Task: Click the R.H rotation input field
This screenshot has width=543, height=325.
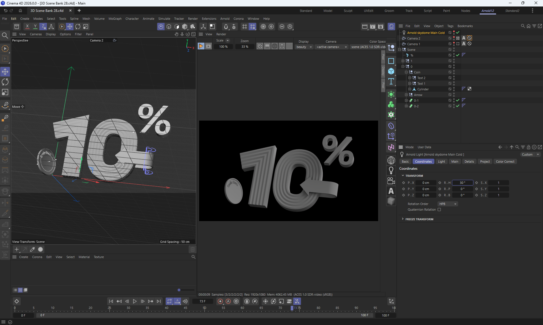Action: (x=462, y=183)
